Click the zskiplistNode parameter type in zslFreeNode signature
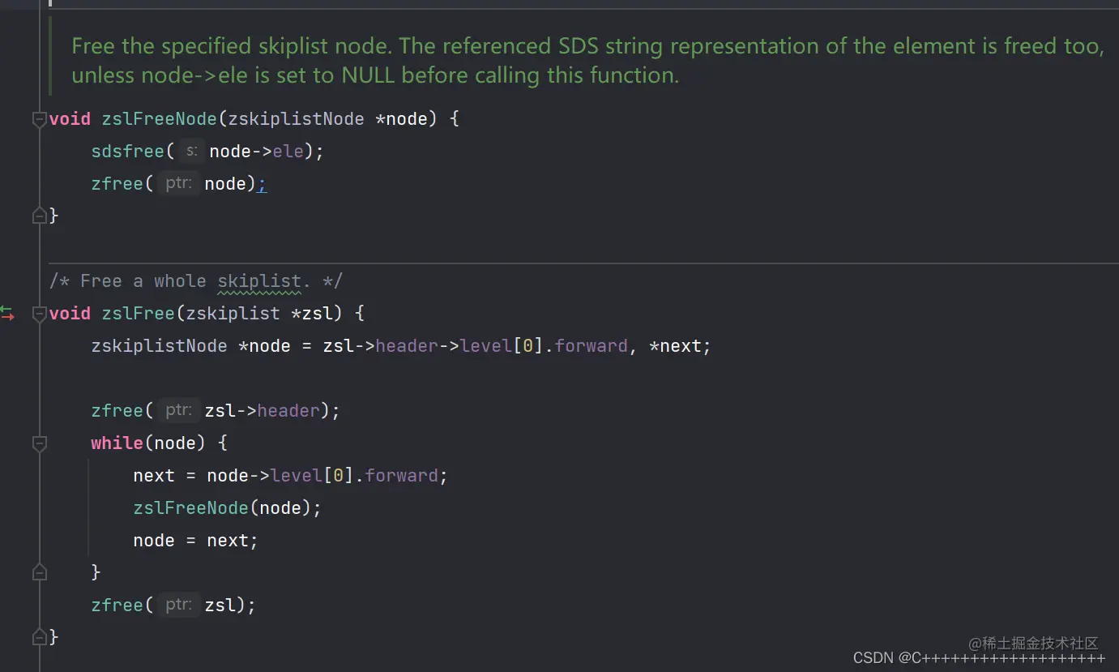 pos(296,119)
